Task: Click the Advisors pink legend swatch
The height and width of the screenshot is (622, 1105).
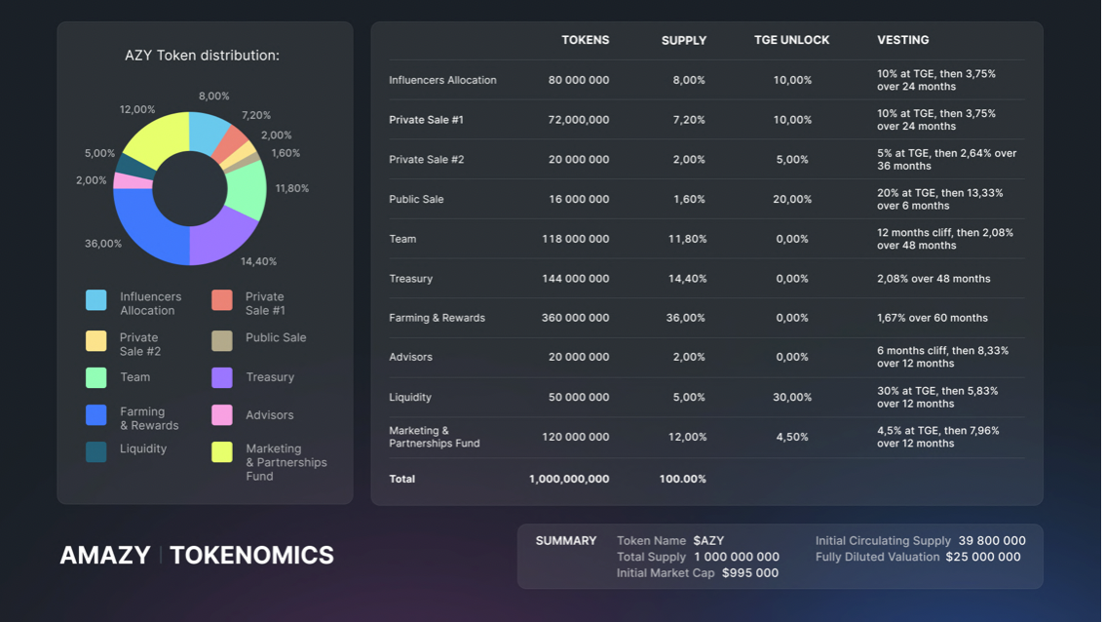Action: pyautogui.click(x=222, y=414)
